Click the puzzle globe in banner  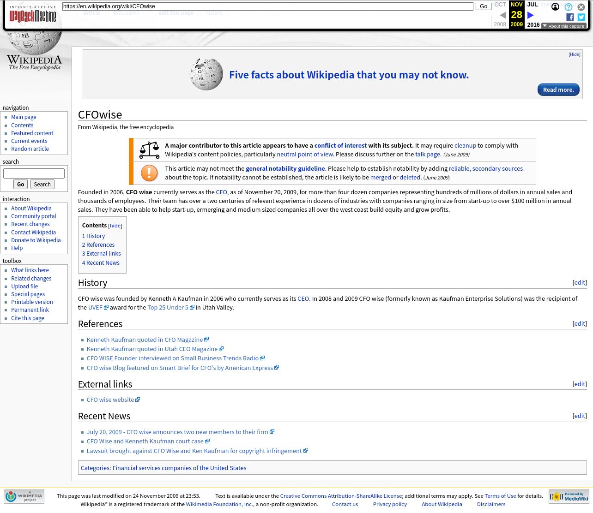pos(206,74)
